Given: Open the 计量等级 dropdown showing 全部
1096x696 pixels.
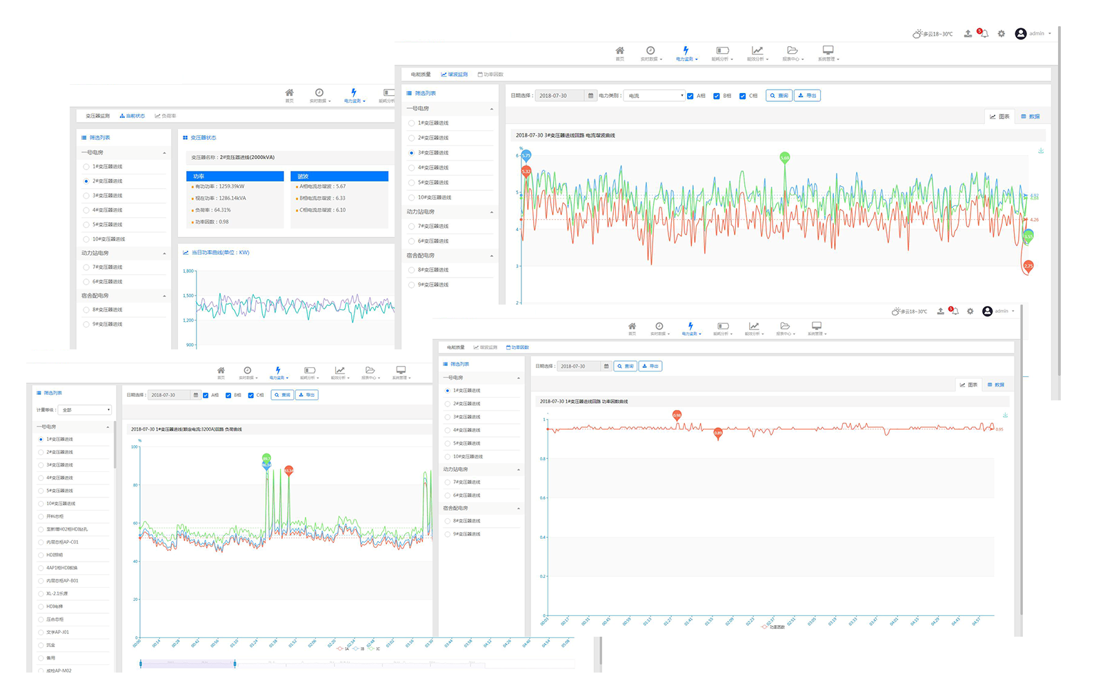Looking at the screenshot, I should (x=86, y=410).
